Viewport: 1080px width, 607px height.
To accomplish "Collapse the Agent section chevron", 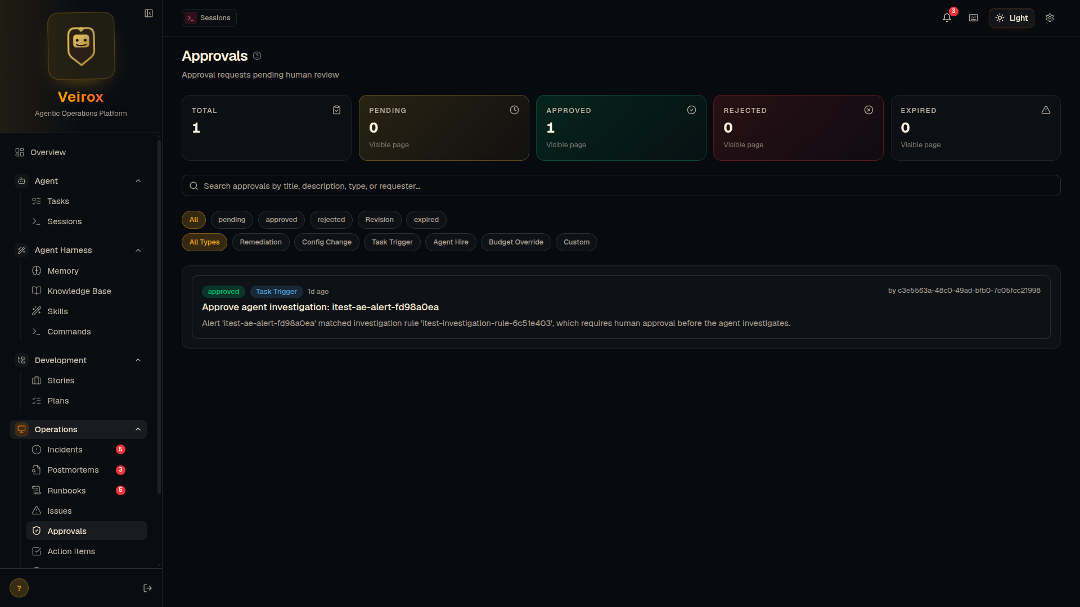I will [138, 181].
